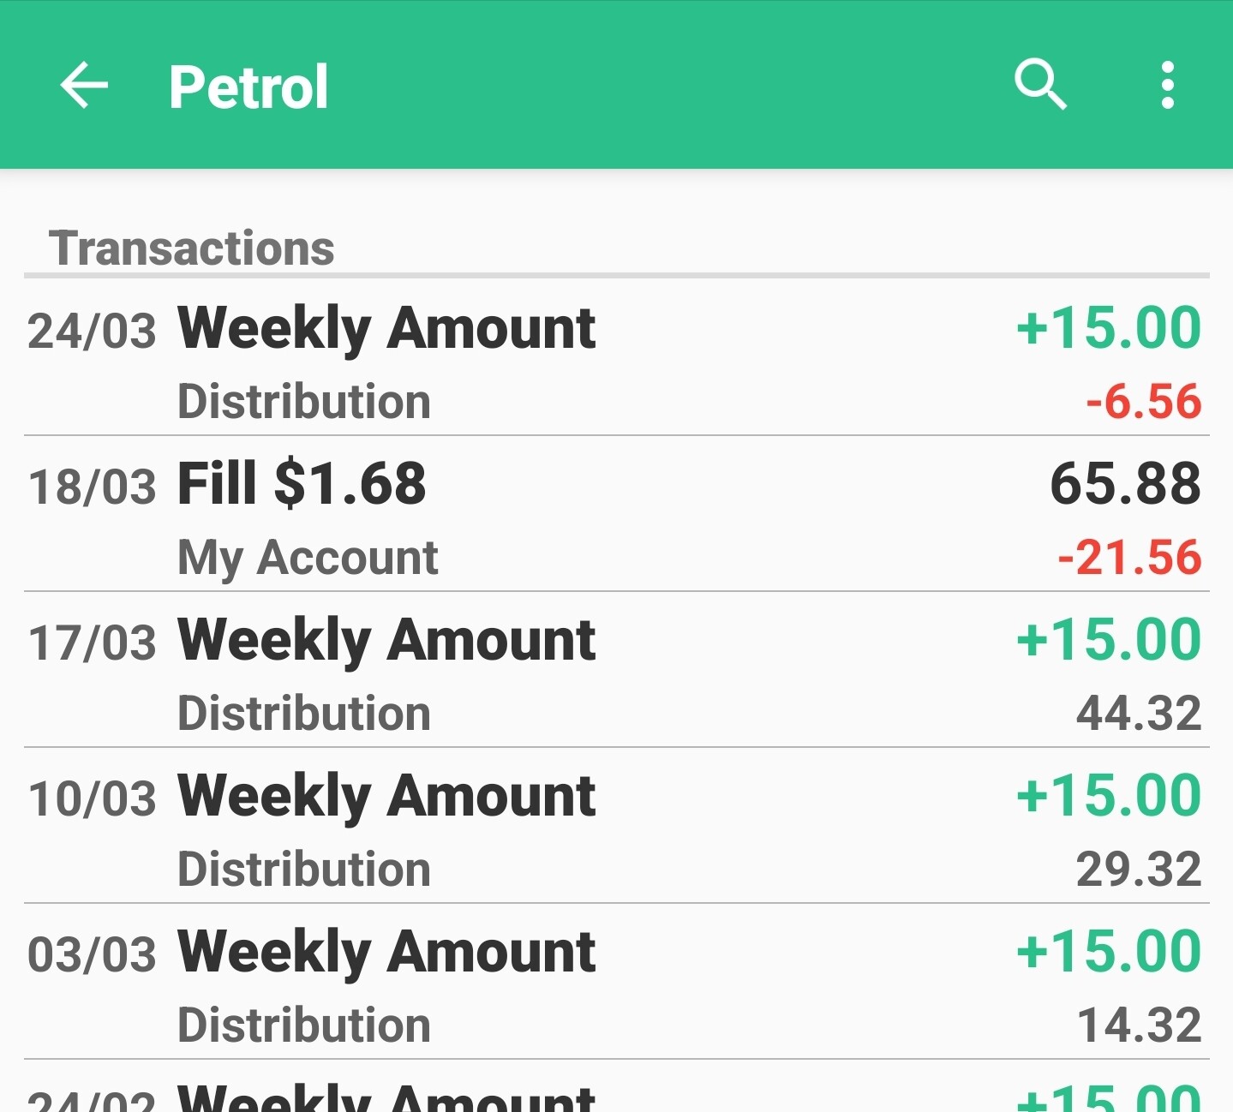Open the 10/03 Weekly Amount transaction

[x=616, y=826]
